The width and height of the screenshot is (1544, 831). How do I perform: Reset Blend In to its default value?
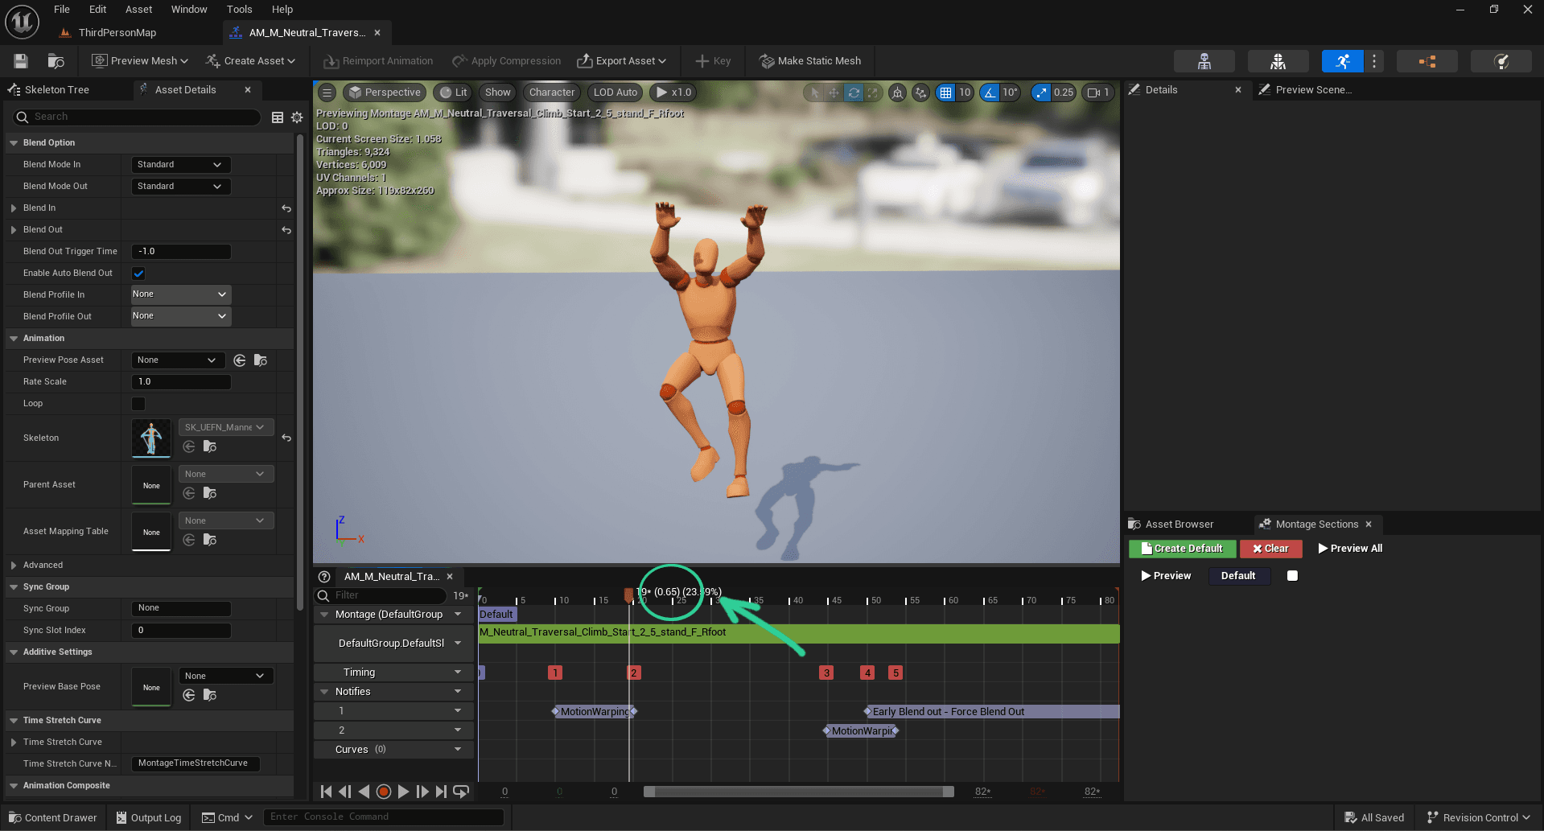(x=286, y=208)
